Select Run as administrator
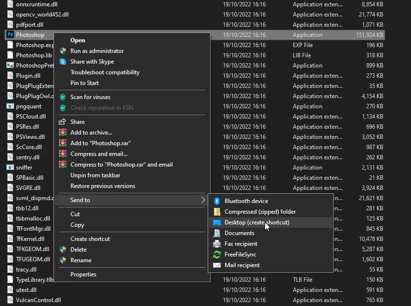 132,51
